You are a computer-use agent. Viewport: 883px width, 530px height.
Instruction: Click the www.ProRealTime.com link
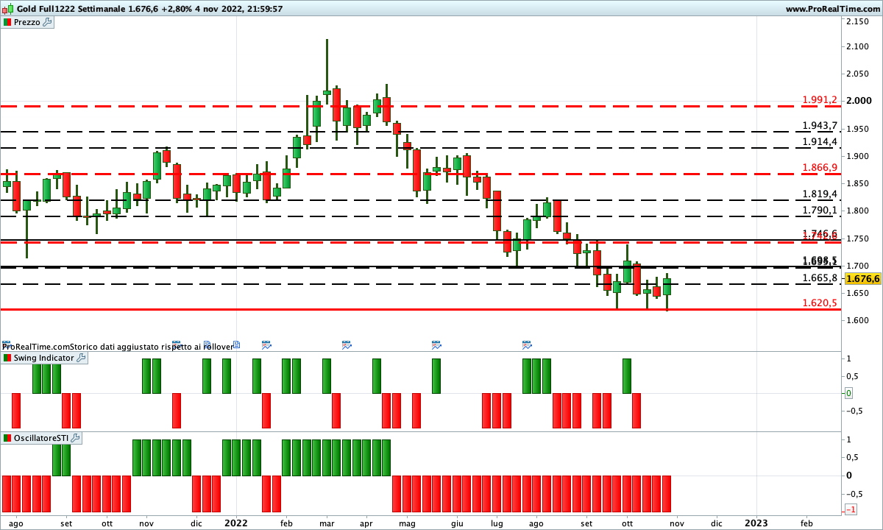[832, 9]
